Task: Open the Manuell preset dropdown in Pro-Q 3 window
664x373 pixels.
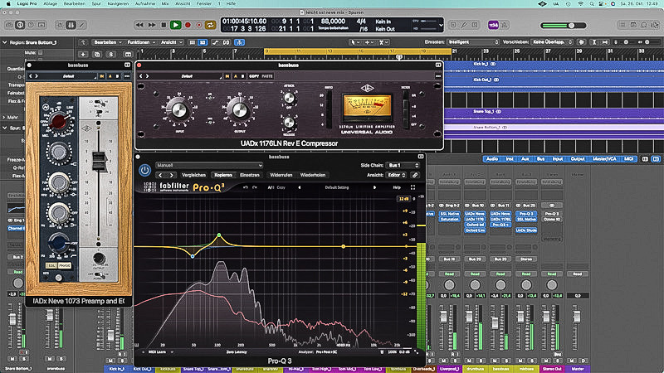Action: [x=209, y=165]
